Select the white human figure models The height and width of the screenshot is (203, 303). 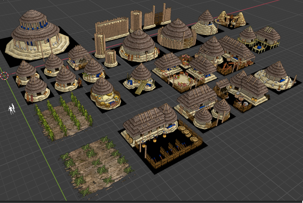(12, 109)
